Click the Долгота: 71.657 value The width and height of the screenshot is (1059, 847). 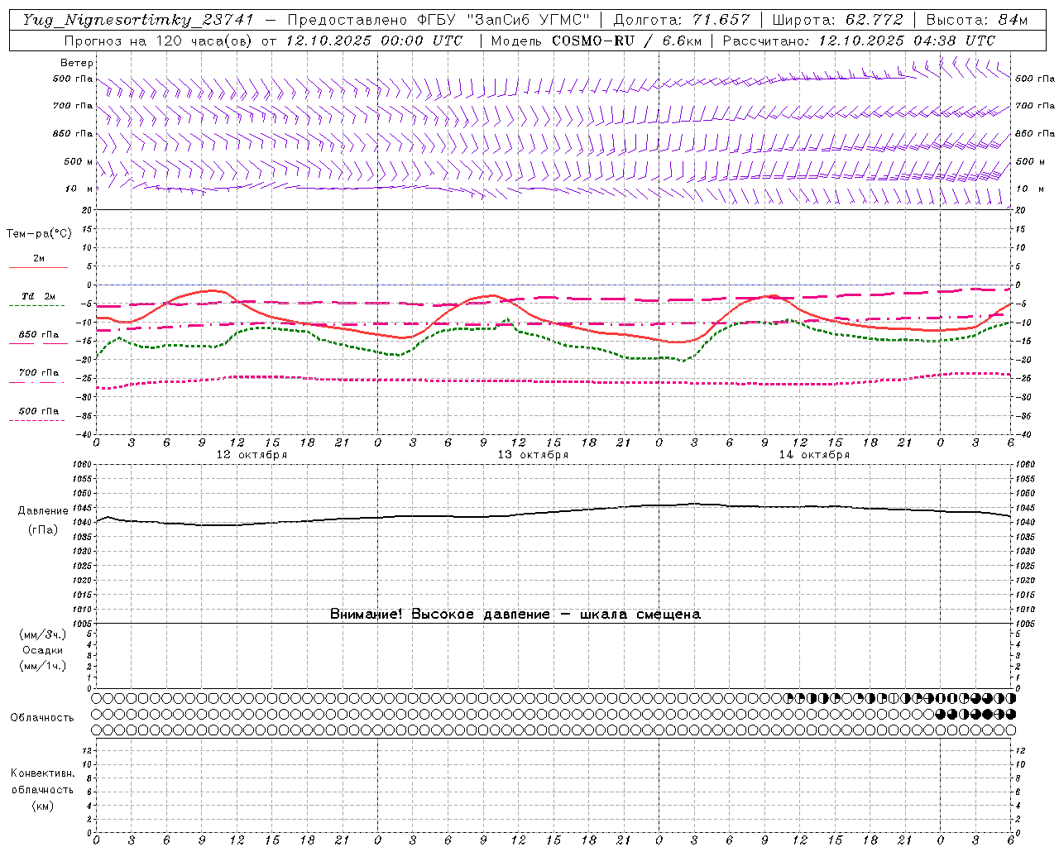coord(682,20)
